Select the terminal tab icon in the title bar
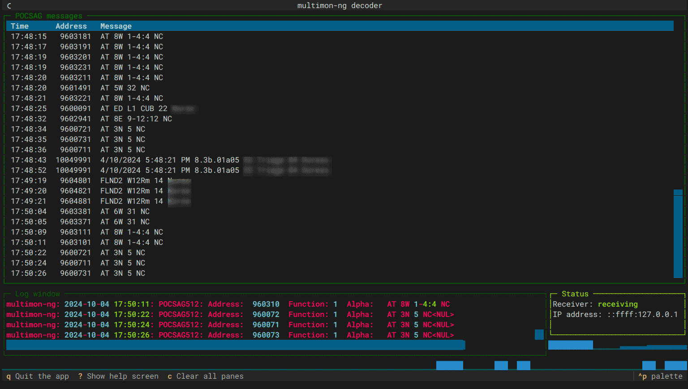Image resolution: width=688 pixels, height=389 pixels. (9, 5)
